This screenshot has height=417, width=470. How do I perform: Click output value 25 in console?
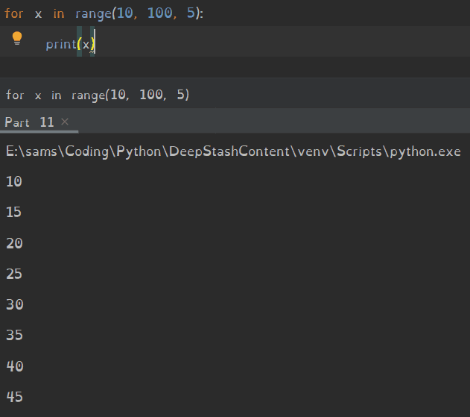pos(14,274)
